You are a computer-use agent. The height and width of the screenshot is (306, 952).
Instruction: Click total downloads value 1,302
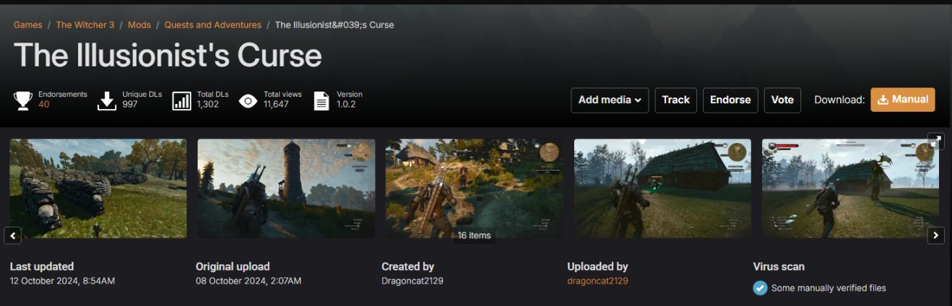(208, 105)
